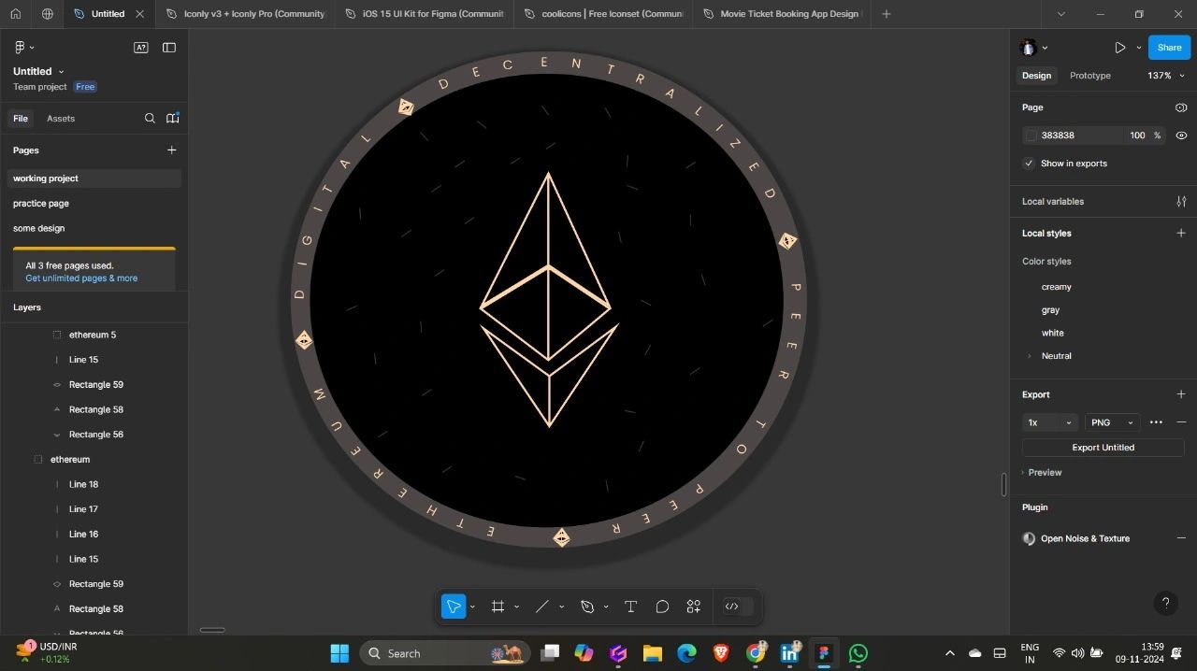Viewport: 1197px width, 671px height.
Task: Open the libraries book icon
Action: [x=173, y=119]
